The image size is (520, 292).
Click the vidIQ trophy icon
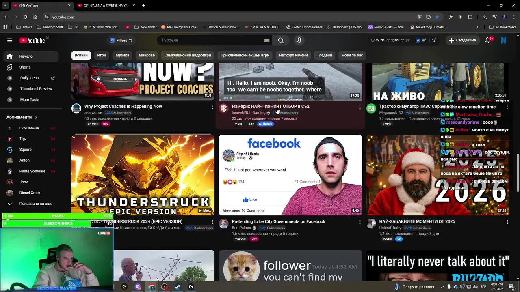coord(434,40)
